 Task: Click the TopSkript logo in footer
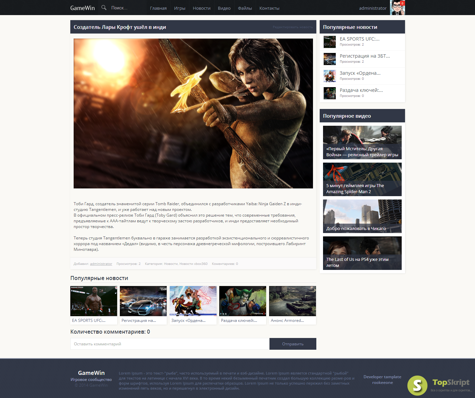click(440, 385)
